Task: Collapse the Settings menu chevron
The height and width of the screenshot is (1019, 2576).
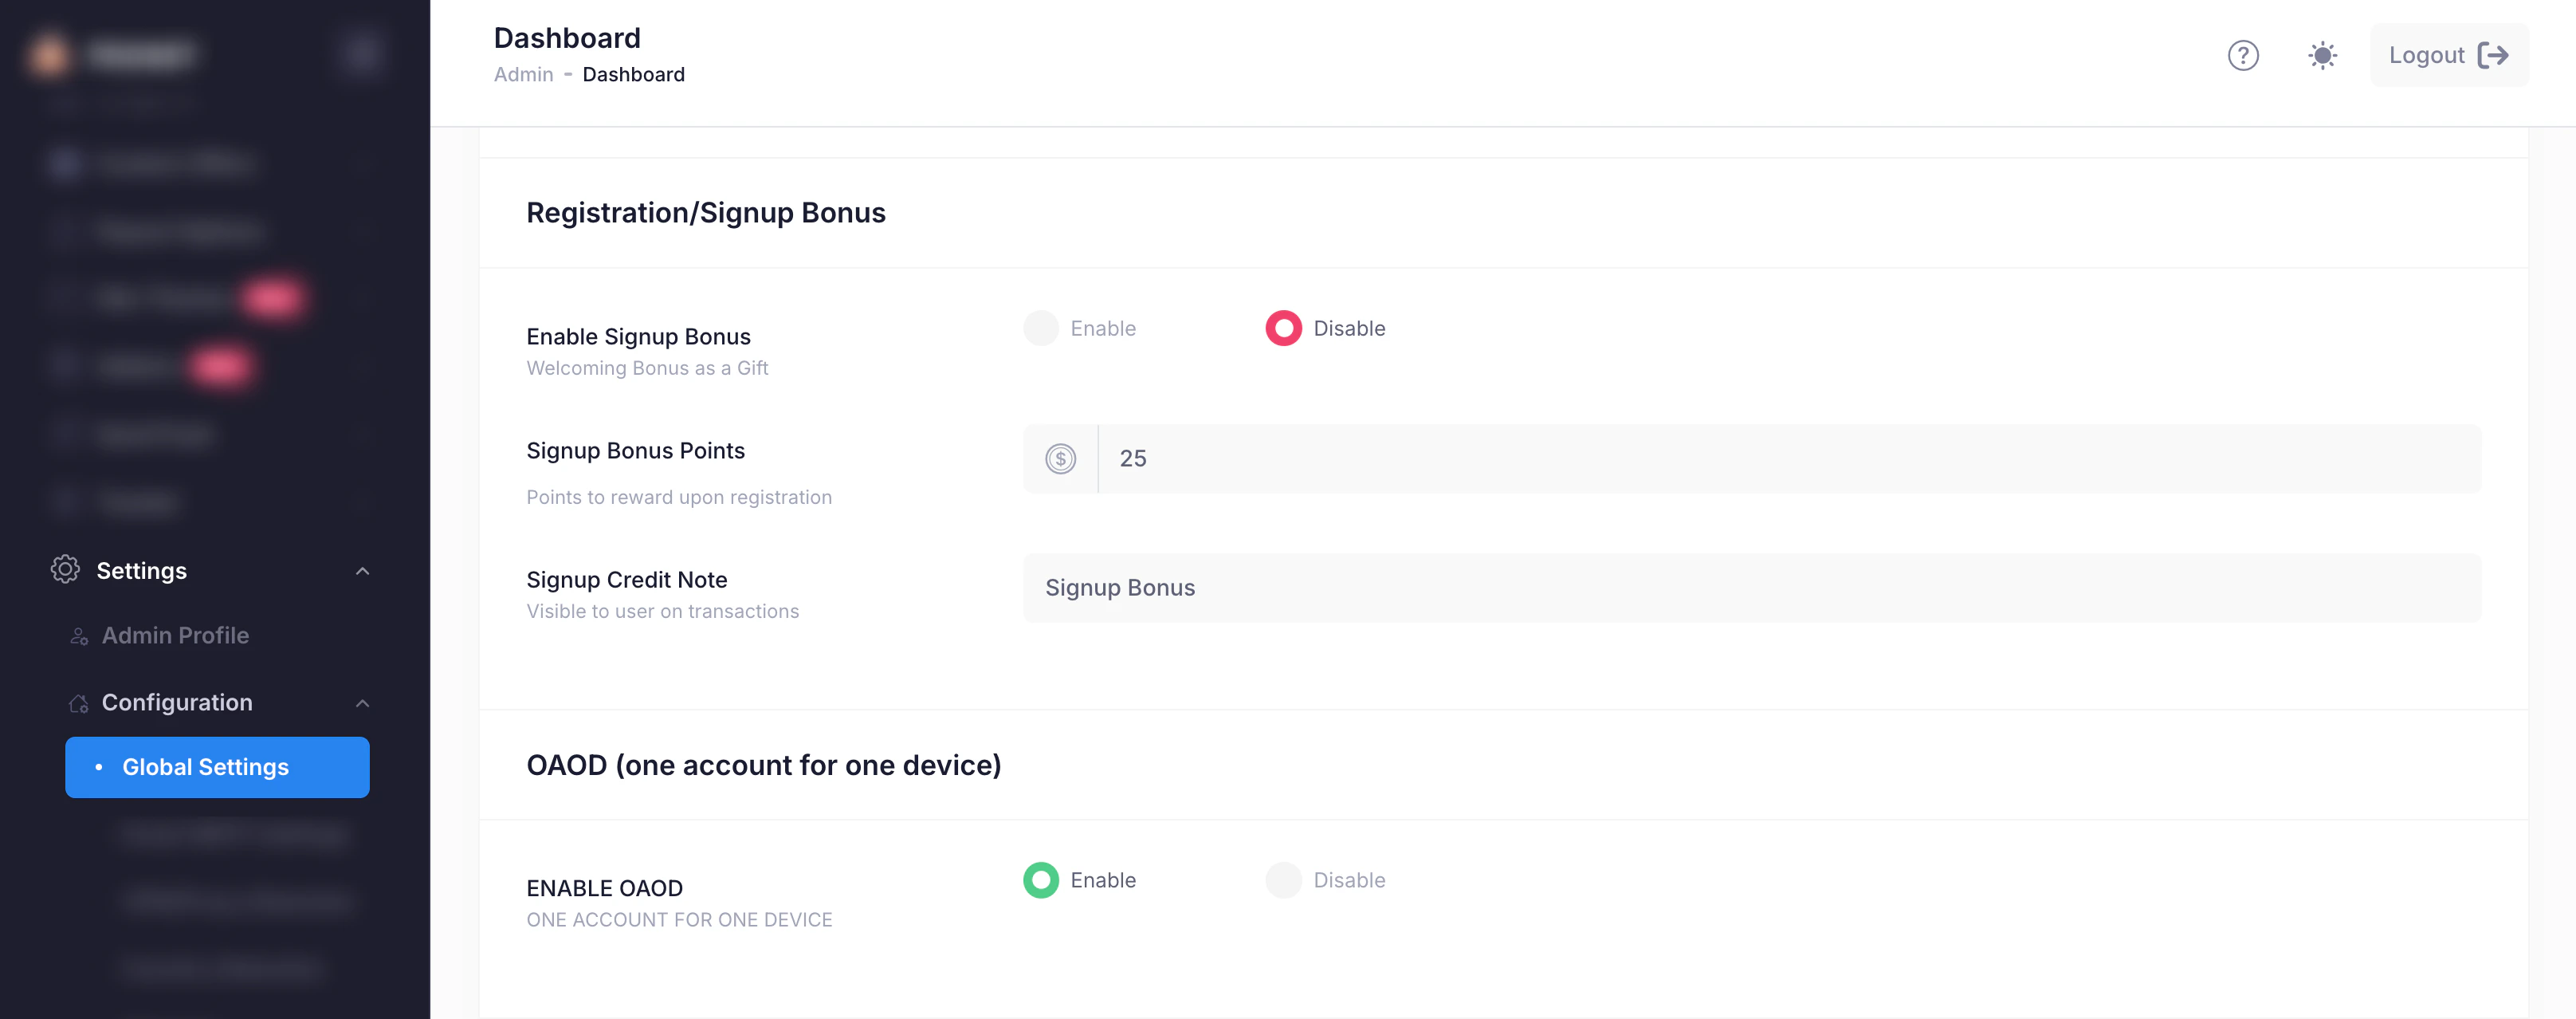Action: [362, 571]
